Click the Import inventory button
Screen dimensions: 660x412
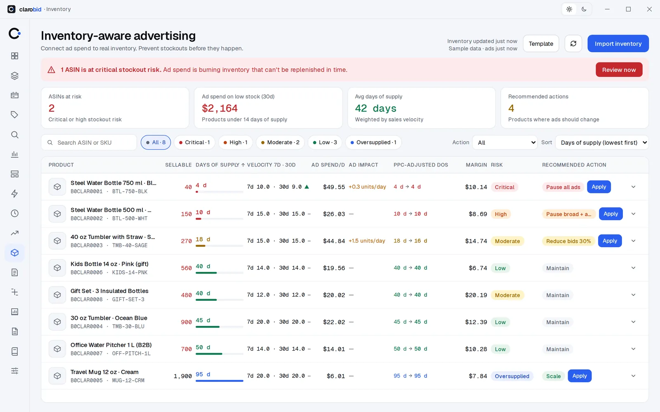[618, 44]
